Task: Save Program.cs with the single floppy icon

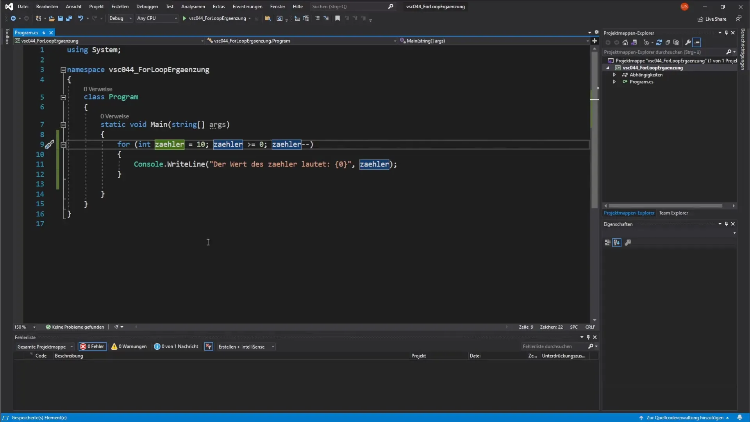Action: point(60,18)
